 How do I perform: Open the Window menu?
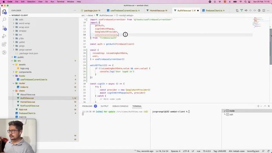(x=71, y=2)
